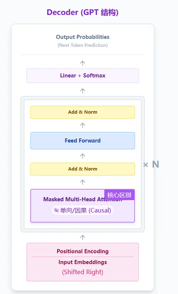Click the × symbol next to N
Image resolution: width=178 pixels, height=294 pixels.
pos(145,165)
